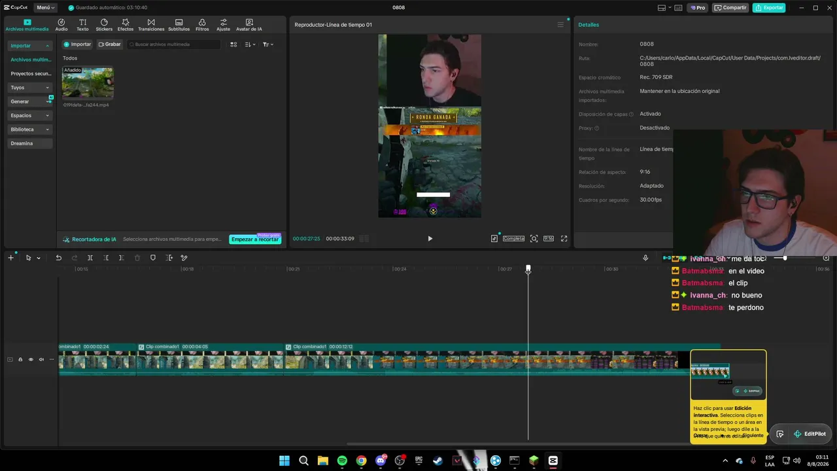Open the Filtros panel

pyautogui.click(x=202, y=25)
